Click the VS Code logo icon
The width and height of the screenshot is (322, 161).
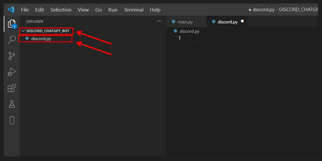[11, 10]
